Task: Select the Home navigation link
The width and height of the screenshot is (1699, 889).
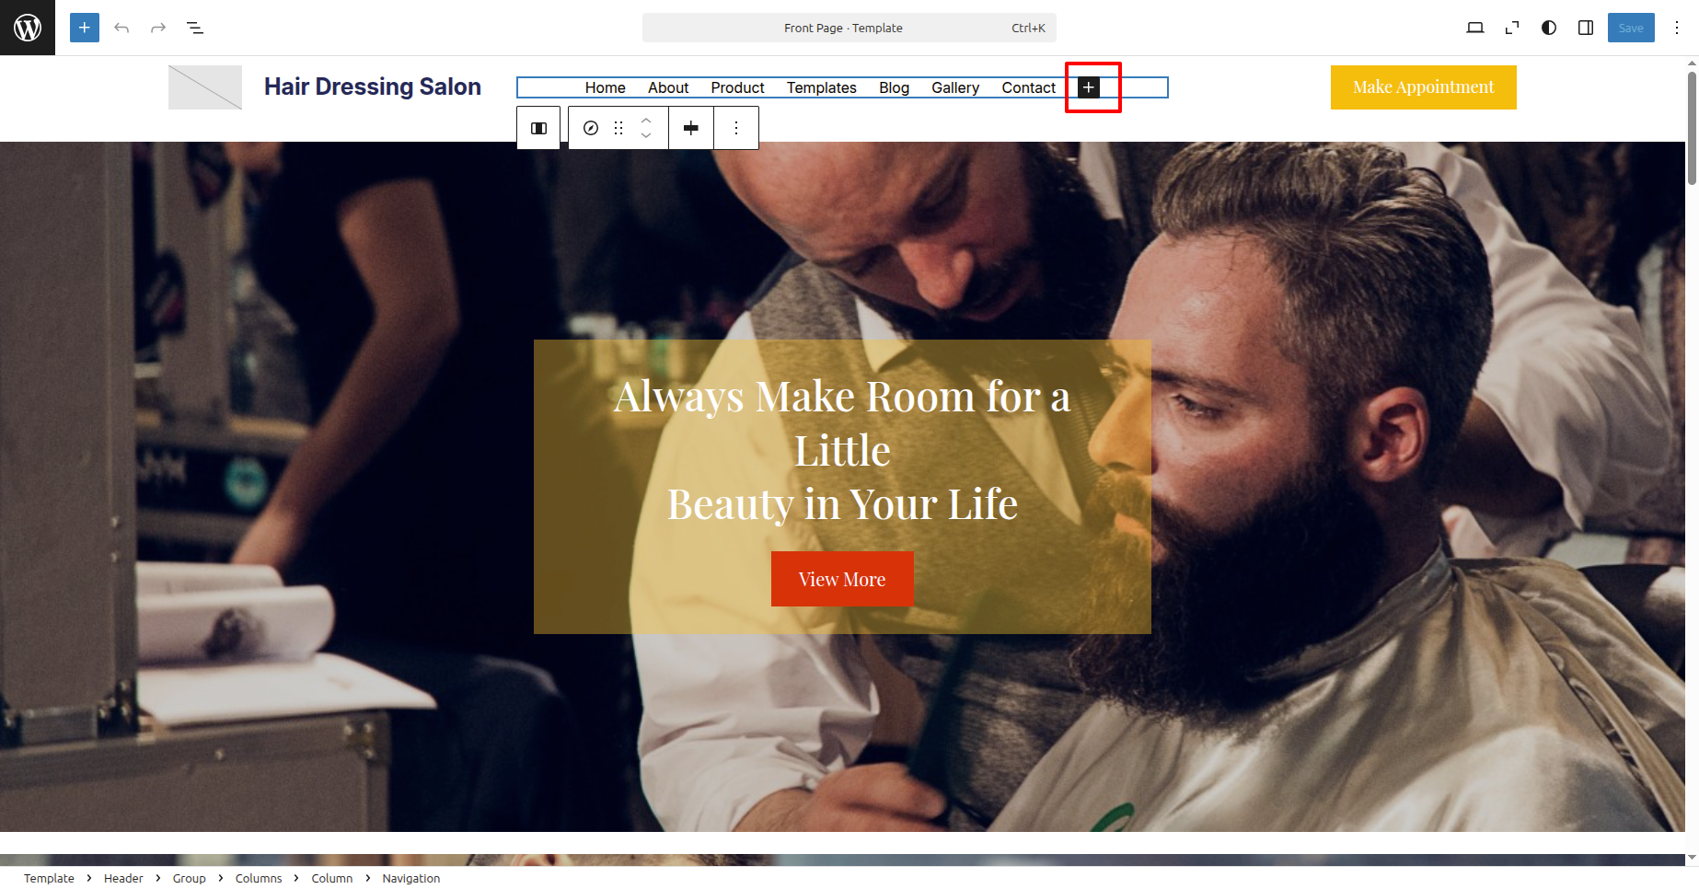Action: (x=606, y=87)
